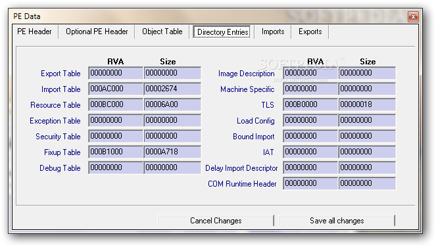Viewport: 436px width, 247px height.
Task: Click the Cancel Changes button
Action: (216, 221)
